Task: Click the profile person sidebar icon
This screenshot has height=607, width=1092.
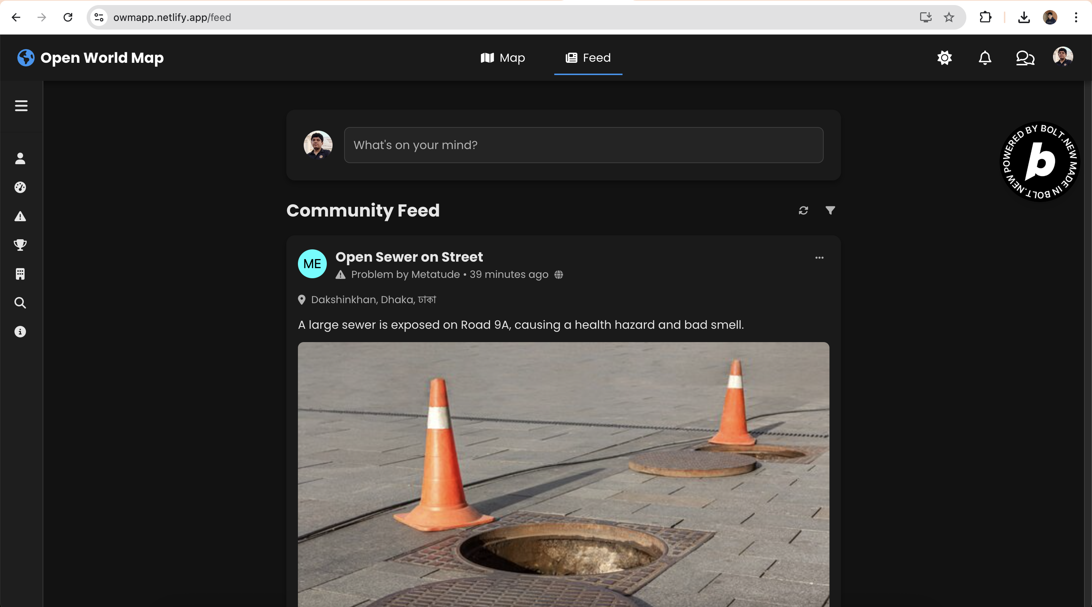Action: (x=20, y=158)
